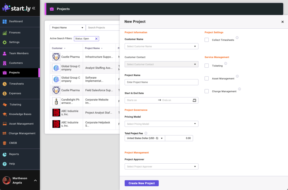
Task: Open Finances using its sidebar icon
Action: click(5, 33)
